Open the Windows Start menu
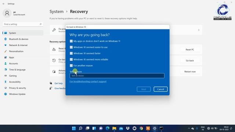Image resolution: width=235 pixels, height=132 pixels. [x=74, y=128]
